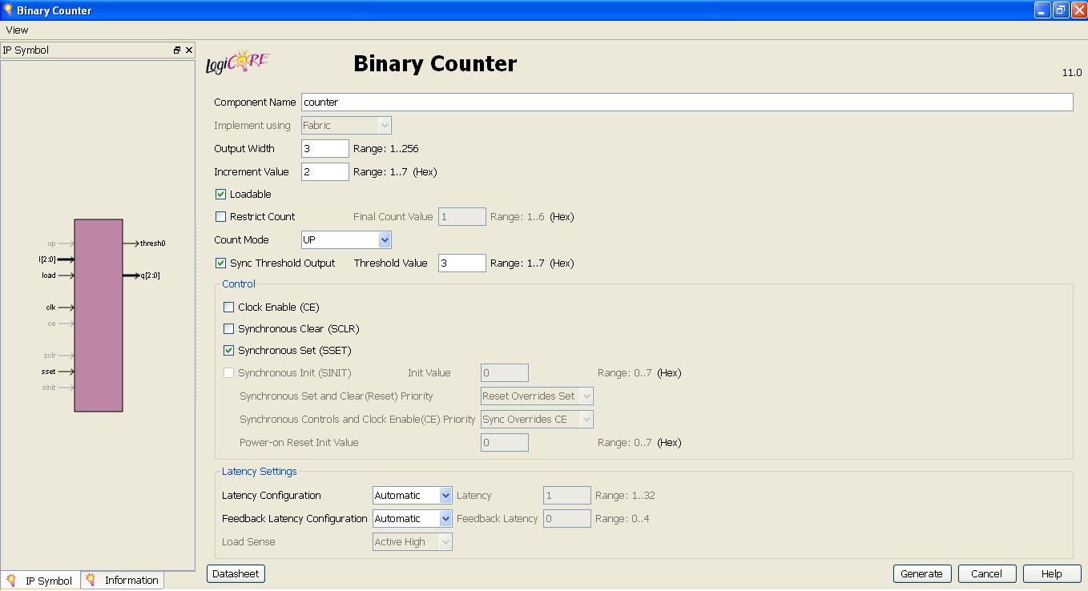Click the Generate button

pyautogui.click(x=921, y=573)
